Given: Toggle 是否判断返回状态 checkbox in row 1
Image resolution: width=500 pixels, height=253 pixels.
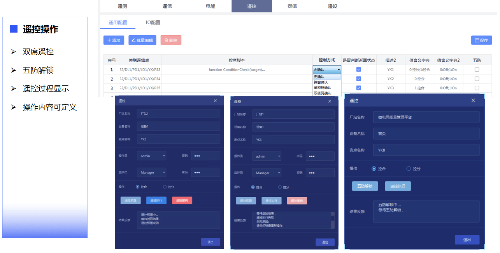Looking at the screenshot, I should [358, 69].
